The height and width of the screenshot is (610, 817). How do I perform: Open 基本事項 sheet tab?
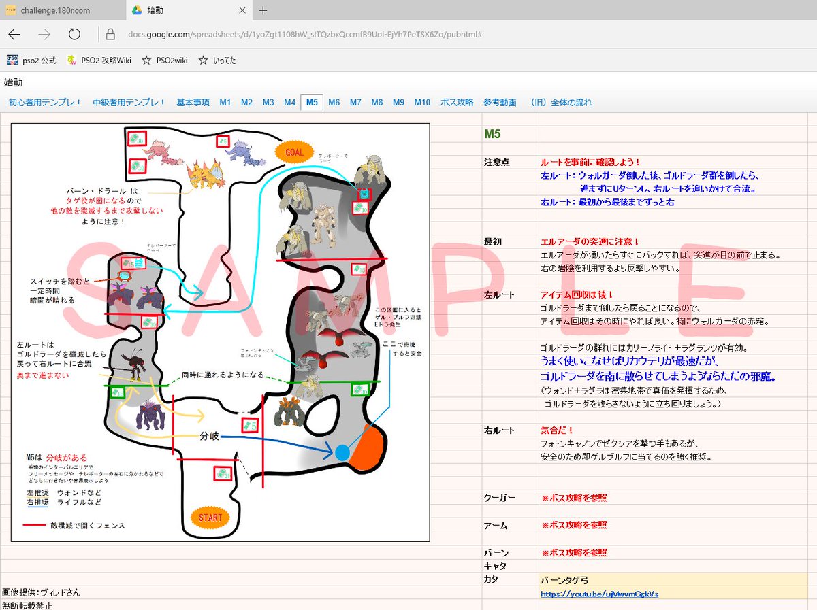193,103
